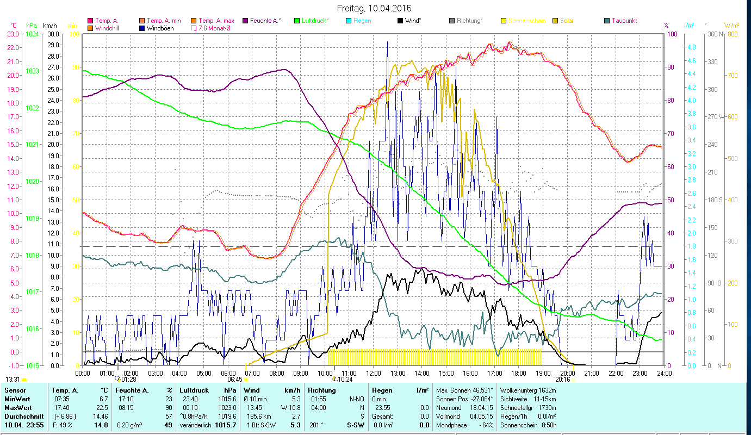Click the Max. Sonnen 46,531° entry
The image size is (751, 435).
(465, 390)
